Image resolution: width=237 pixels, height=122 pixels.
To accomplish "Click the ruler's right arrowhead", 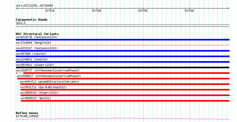I will (x=229, y=8).
